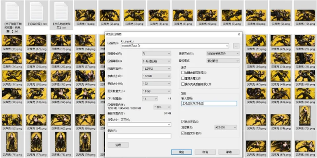Image resolution: width=317 pixels, height=158 pixels.
Task: Click the browse '...' button beside archive name
Action: point(236,46)
